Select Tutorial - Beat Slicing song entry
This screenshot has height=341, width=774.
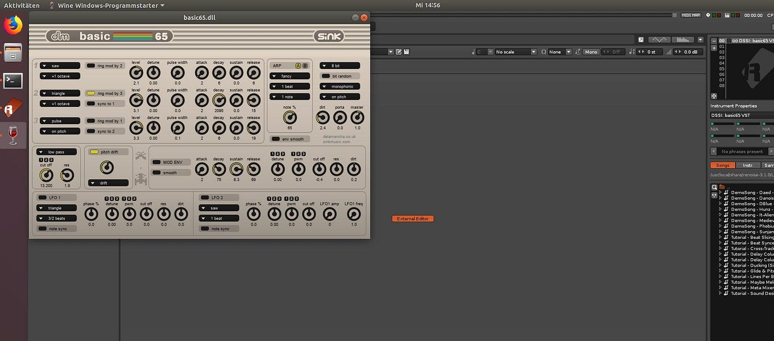pyautogui.click(x=752, y=237)
